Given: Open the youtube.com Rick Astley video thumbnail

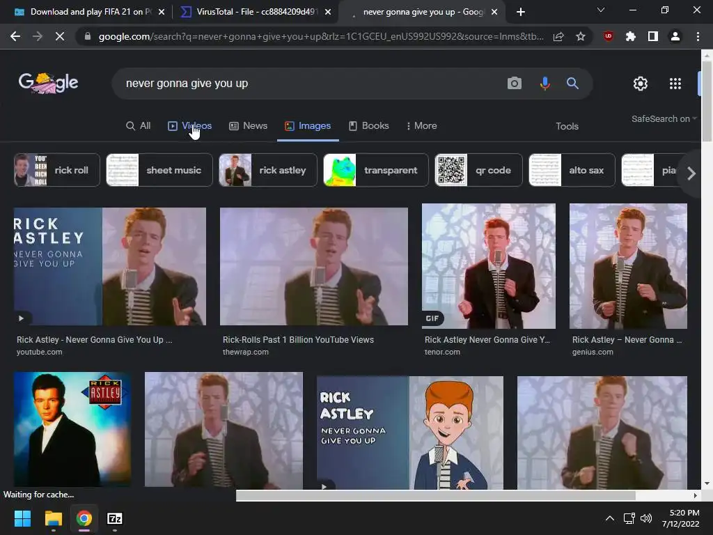Looking at the screenshot, I should pos(109,267).
